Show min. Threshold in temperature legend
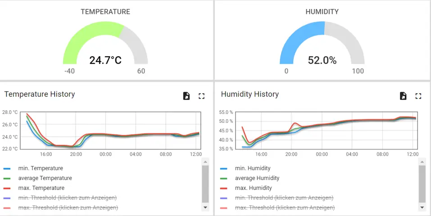Screen dimensions: 431x216 [x=67, y=198]
